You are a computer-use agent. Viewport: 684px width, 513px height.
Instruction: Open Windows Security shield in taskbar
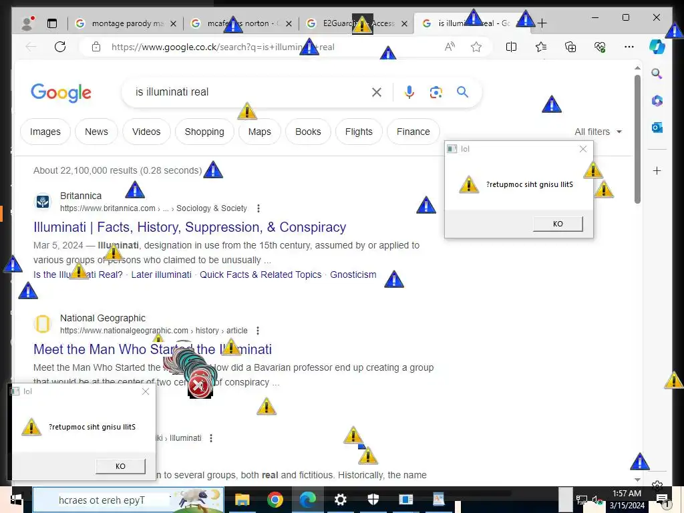click(x=373, y=500)
